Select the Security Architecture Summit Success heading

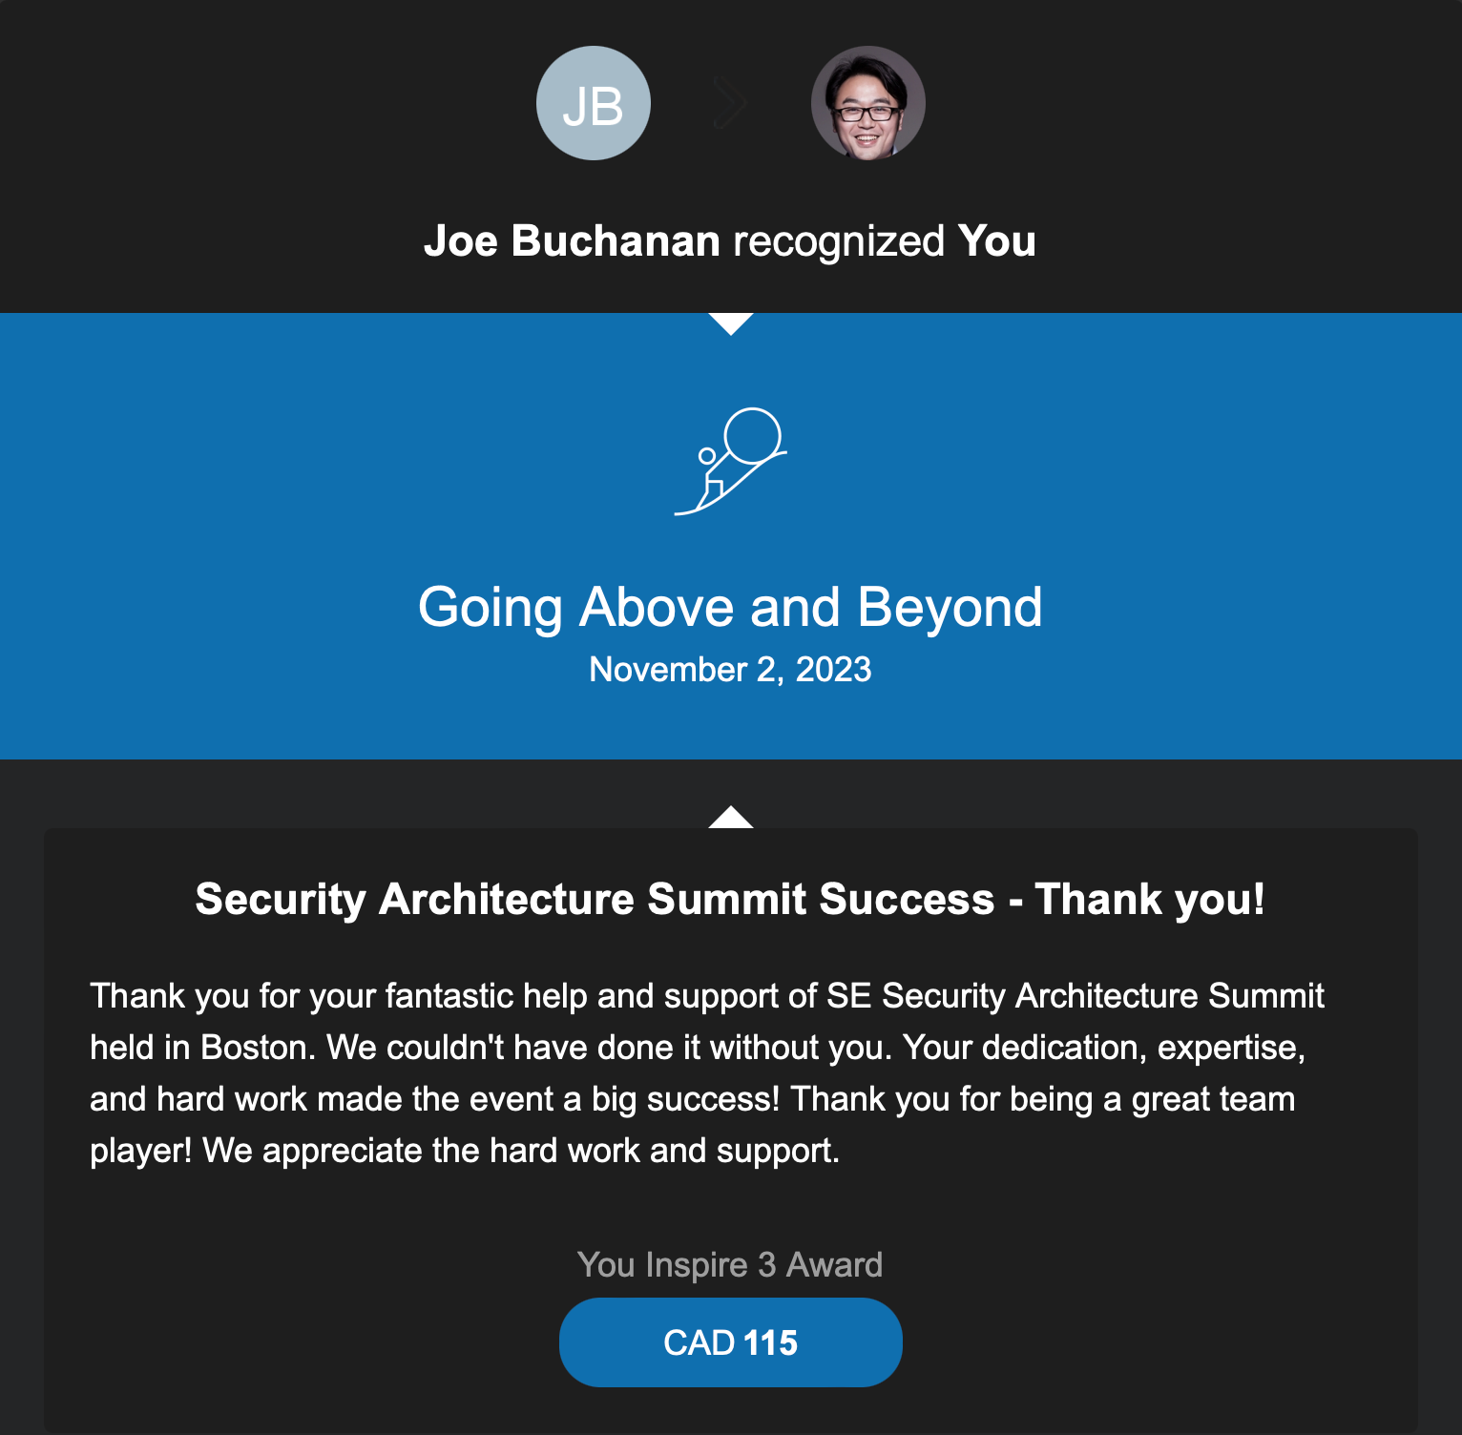(x=730, y=899)
